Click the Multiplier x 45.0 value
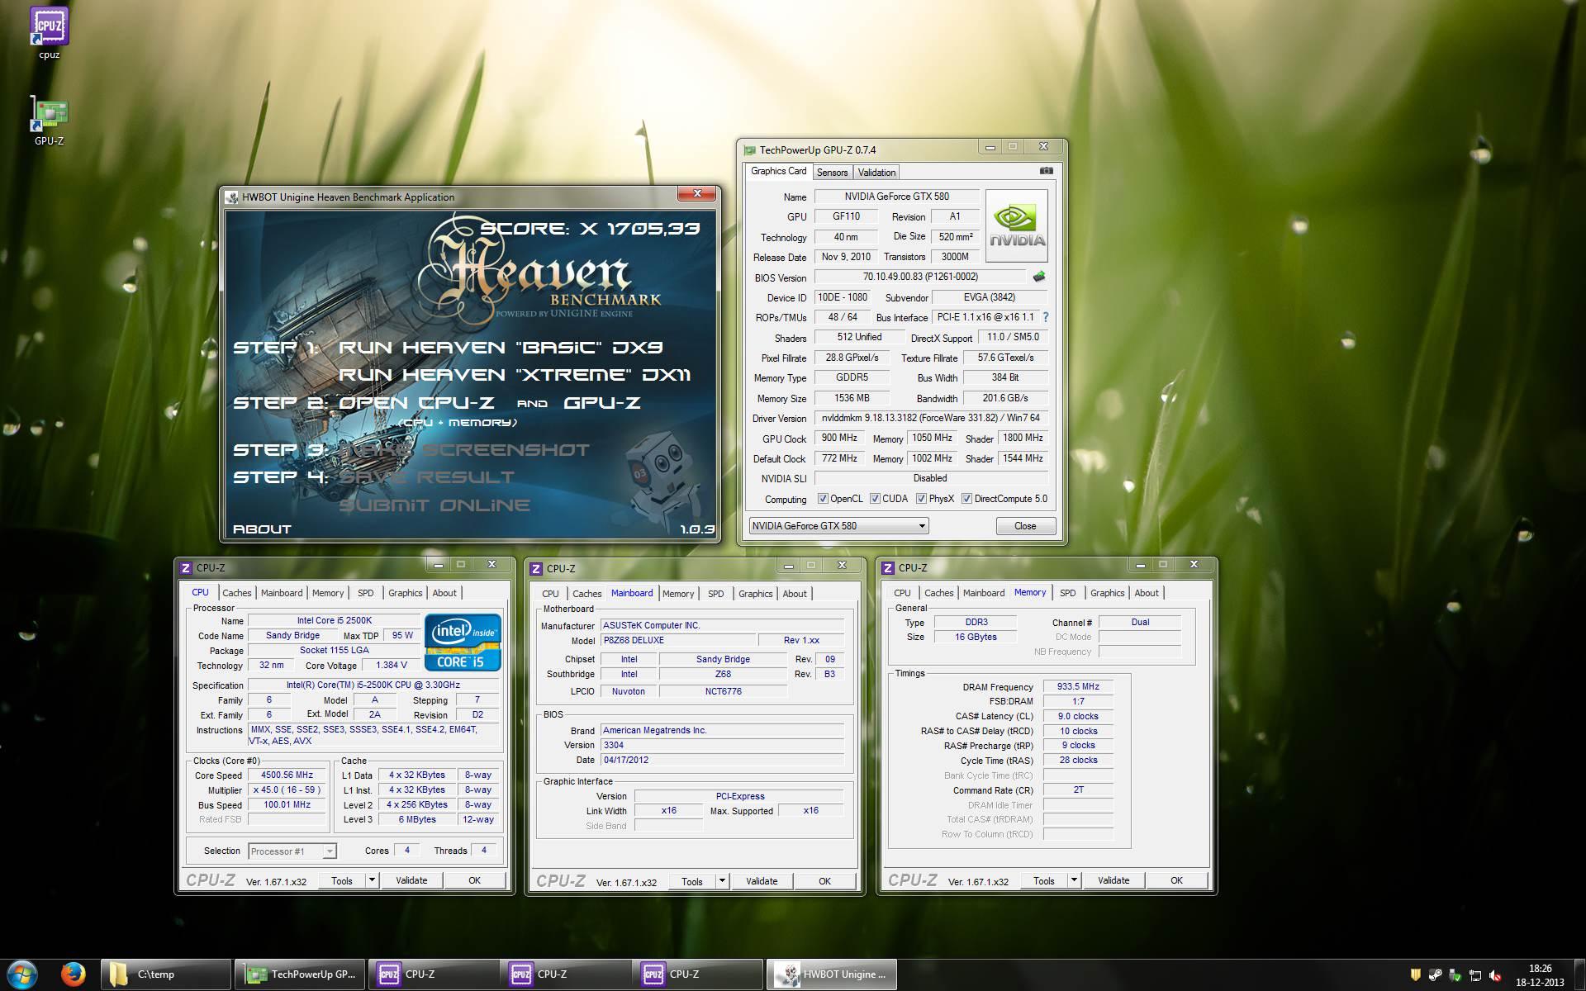1586x991 pixels. click(x=287, y=790)
